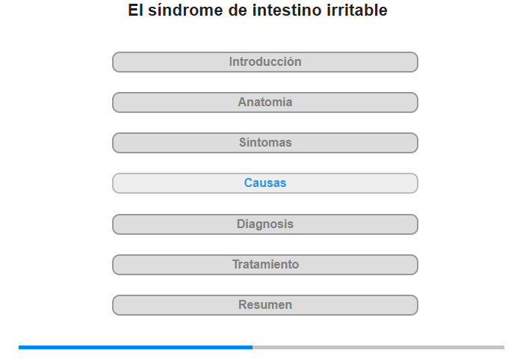This screenshot has width=523, height=359.
Task: Click the far right end of progress track
Action: [502, 347]
